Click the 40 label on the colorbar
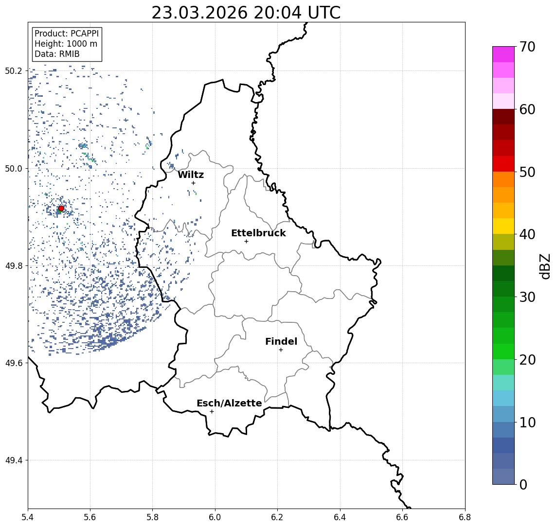 click(527, 234)
